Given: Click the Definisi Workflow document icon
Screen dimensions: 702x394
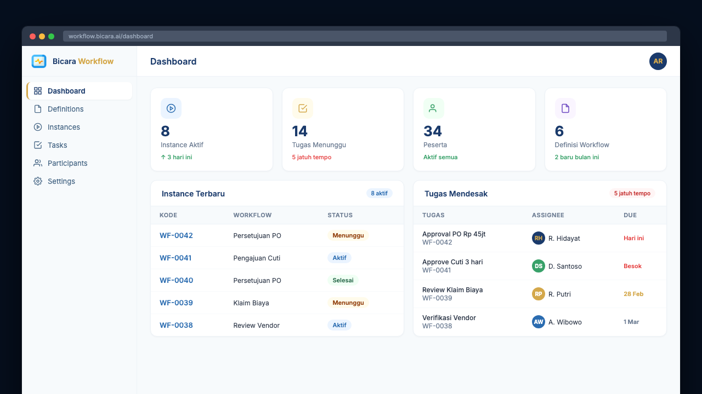Looking at the screenshot, I should tap(565, 108).
